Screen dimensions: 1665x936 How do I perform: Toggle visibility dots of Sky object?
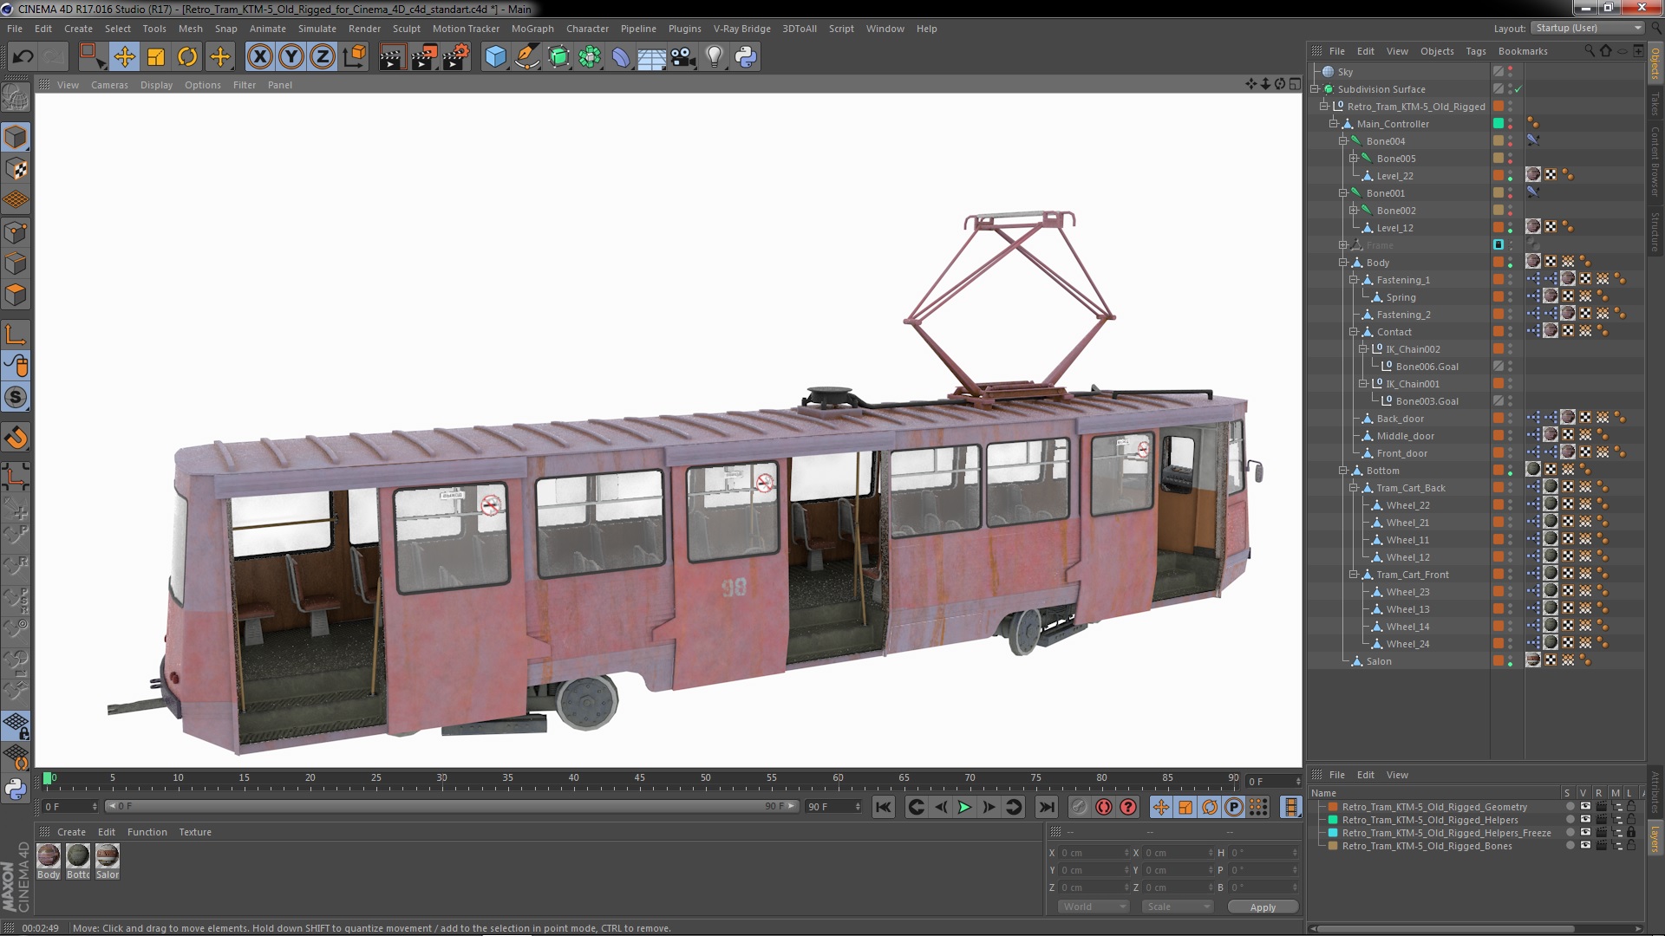pyautogui.click(x=1510, y=72)
